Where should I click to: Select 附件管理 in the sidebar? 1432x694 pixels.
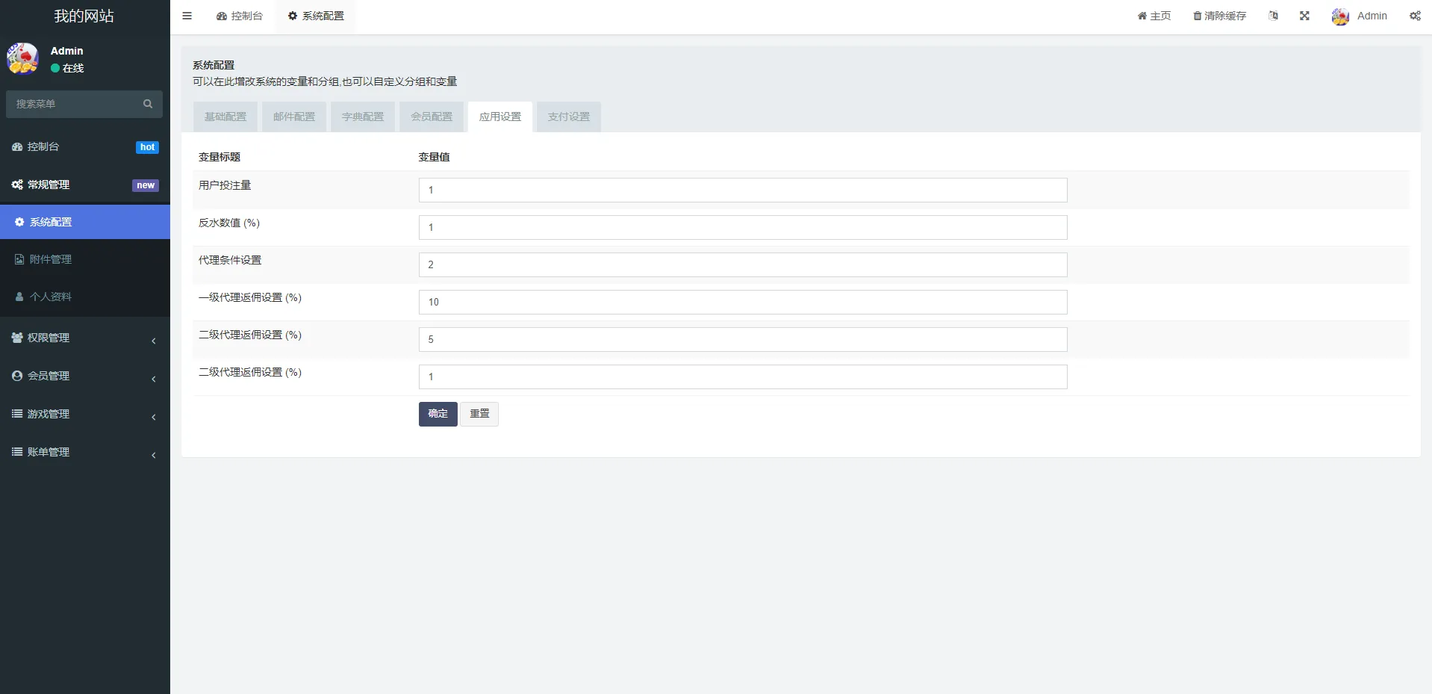[51, 258]
